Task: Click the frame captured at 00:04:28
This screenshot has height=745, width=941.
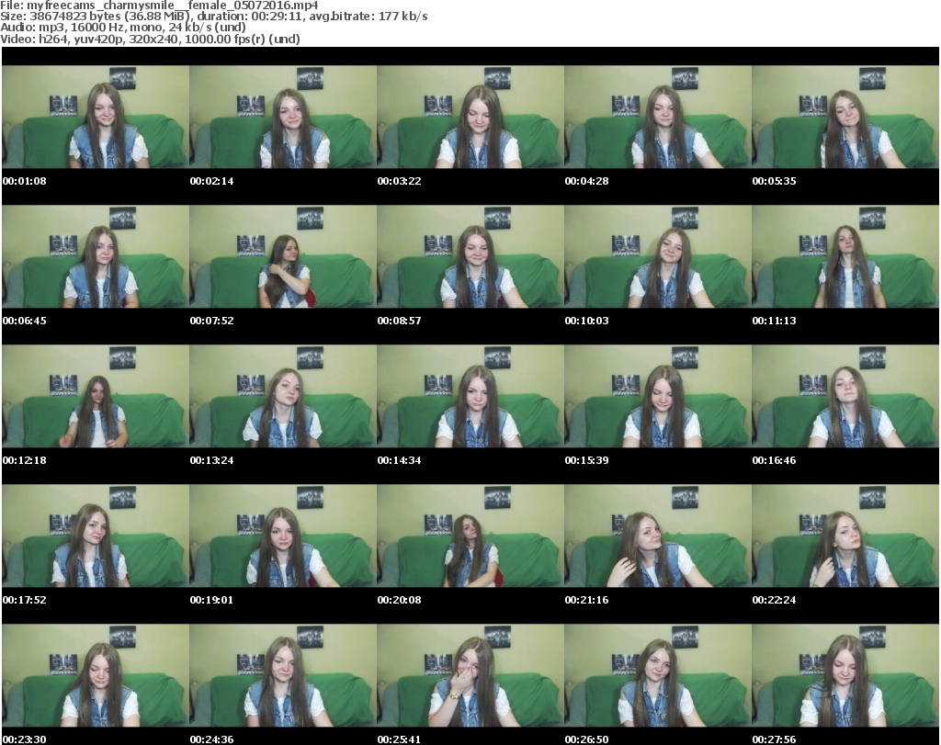Action: [658, 117]
